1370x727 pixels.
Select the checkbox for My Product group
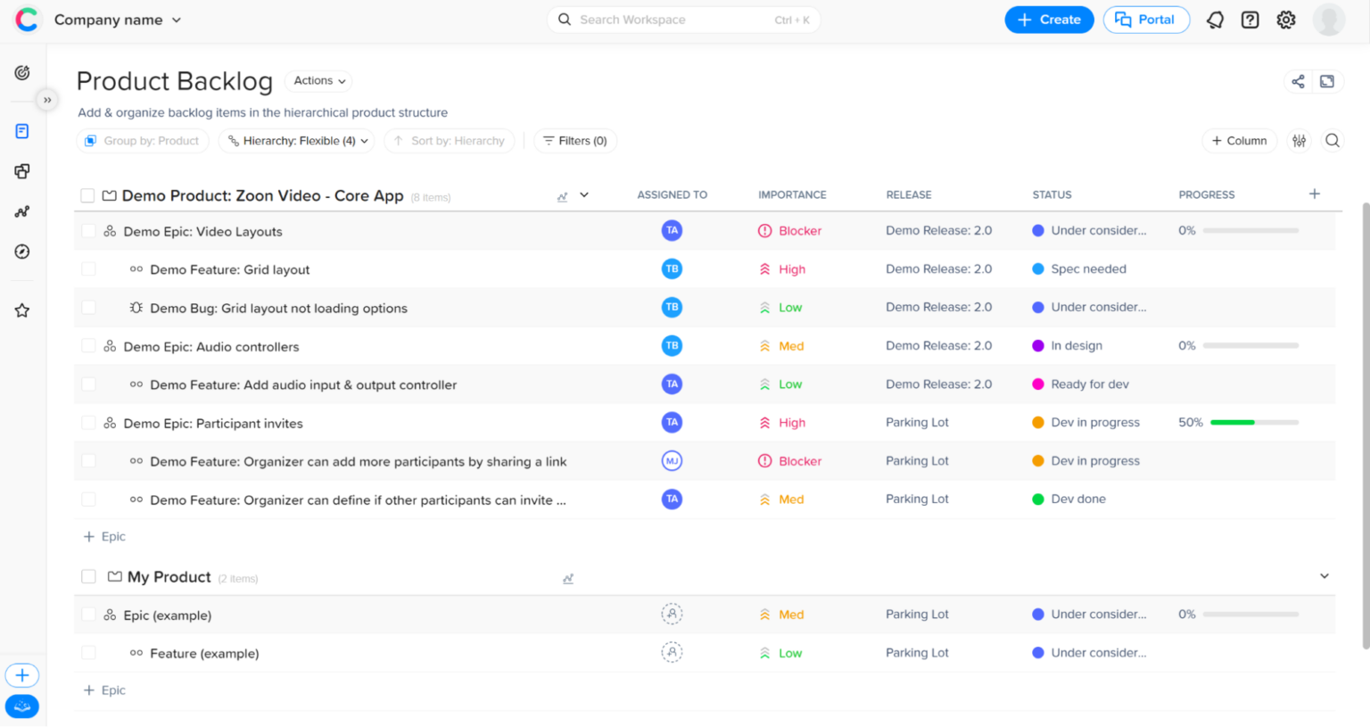point(88,576)
